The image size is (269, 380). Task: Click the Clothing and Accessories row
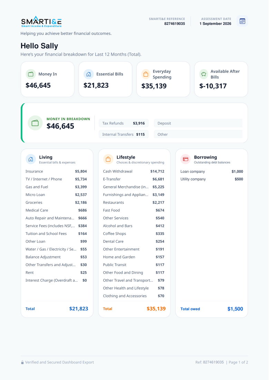134,296
